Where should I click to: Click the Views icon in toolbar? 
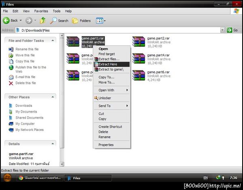(x=100, y=21)
